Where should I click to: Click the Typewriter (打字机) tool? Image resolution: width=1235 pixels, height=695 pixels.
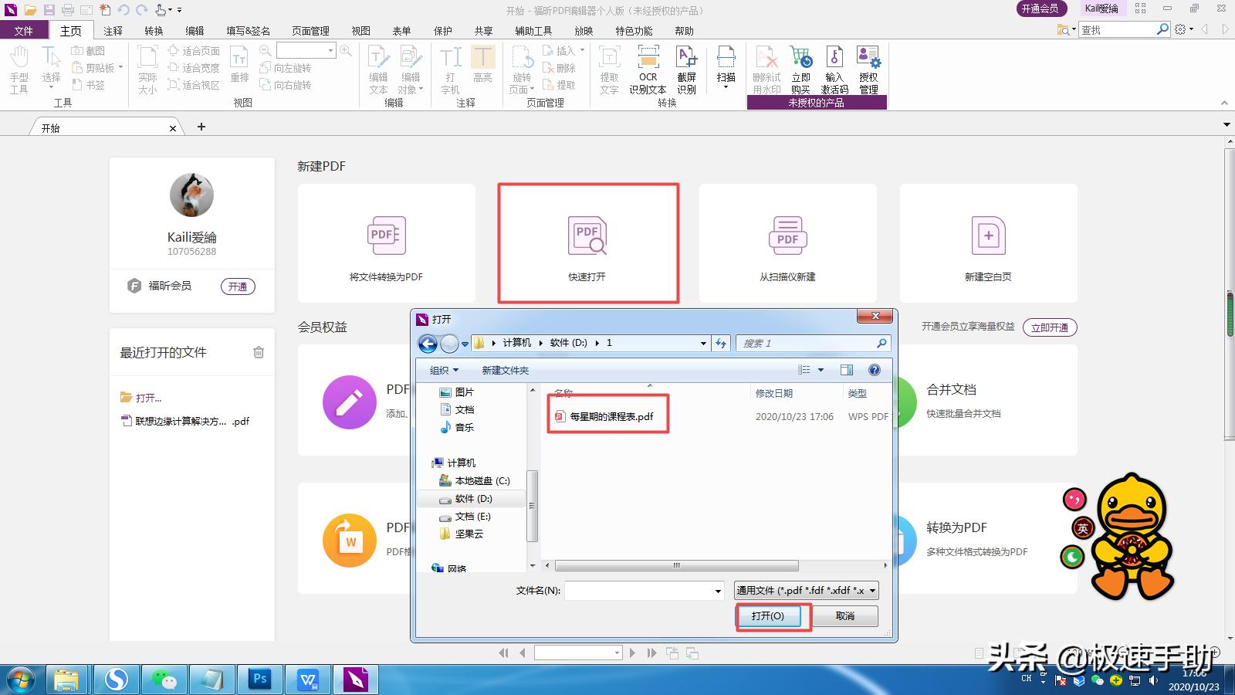pos(450,68)
